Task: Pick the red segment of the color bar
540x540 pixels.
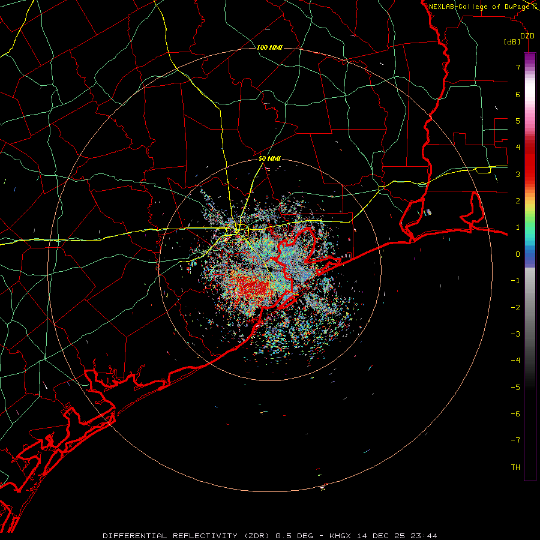Action: 530,160
